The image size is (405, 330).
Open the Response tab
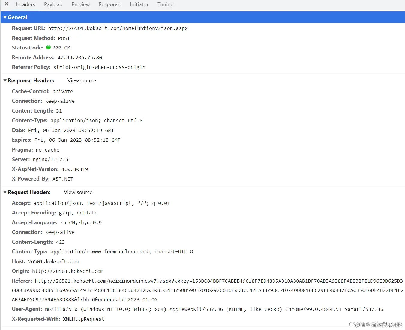110,4
